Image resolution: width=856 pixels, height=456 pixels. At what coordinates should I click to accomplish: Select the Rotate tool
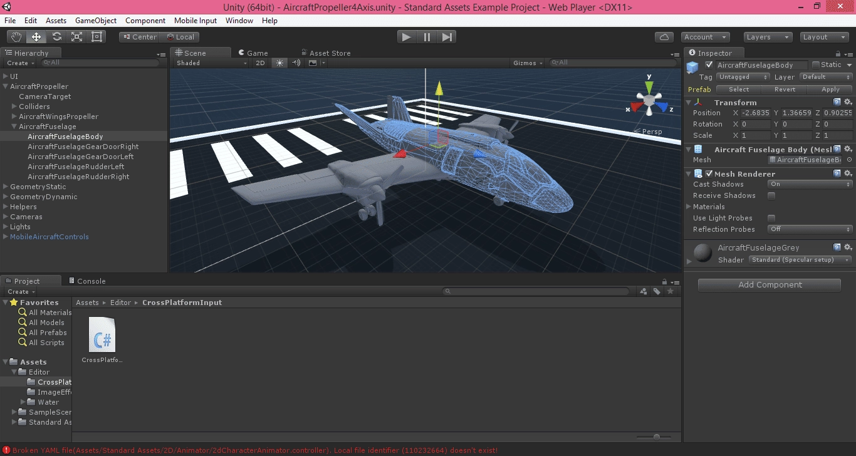coord(57,37)
